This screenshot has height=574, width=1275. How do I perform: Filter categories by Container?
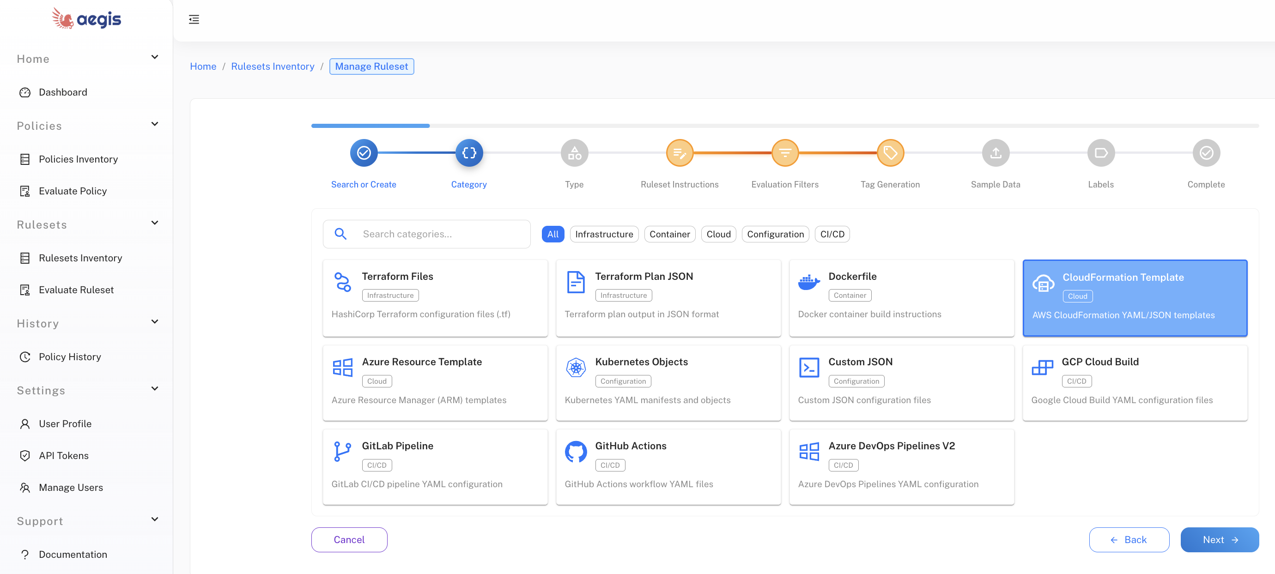[670, 234]
